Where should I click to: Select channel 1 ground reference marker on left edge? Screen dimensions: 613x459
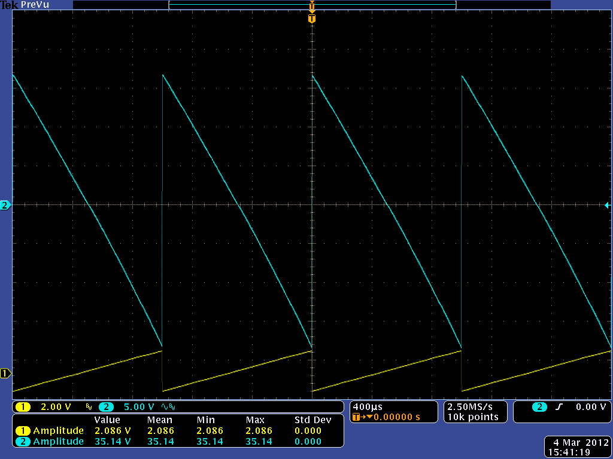5,374
